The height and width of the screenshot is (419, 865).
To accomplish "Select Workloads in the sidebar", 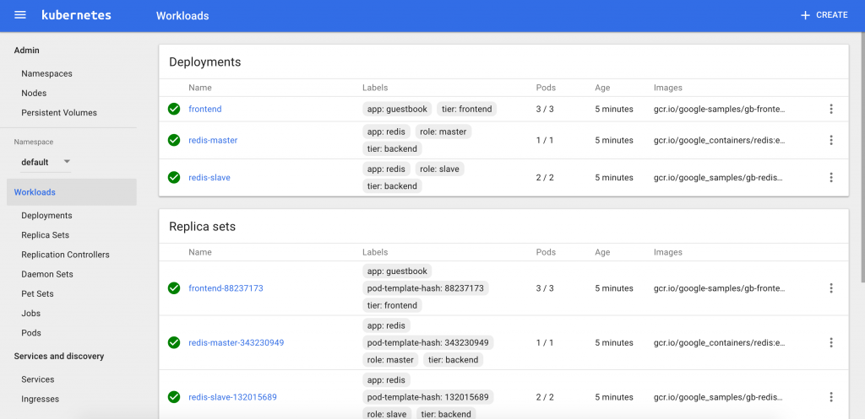I will [35, 192].
